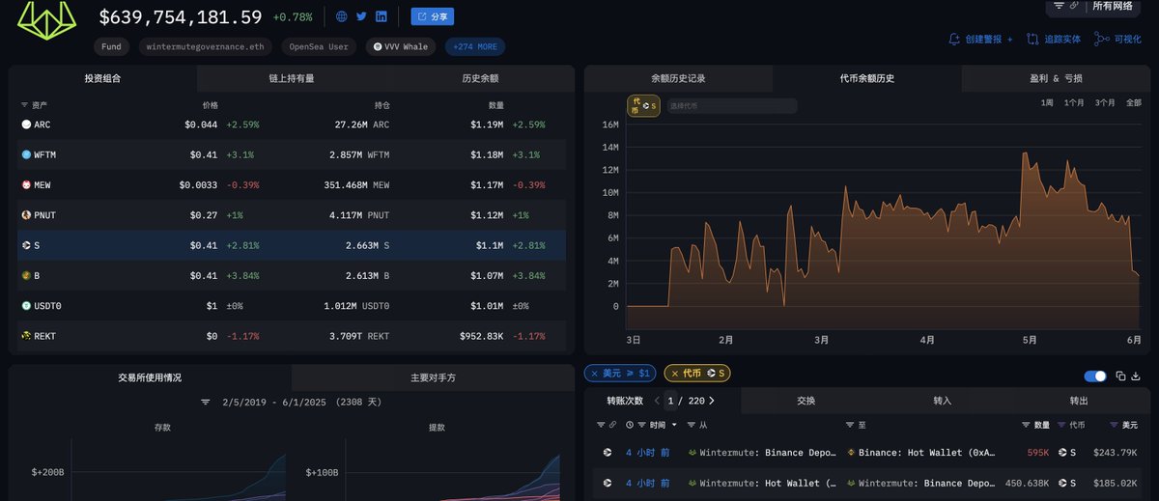This screenshot has width=1159, height=501.
Task: Set chart range to 1周
Action: [1047, 102]
